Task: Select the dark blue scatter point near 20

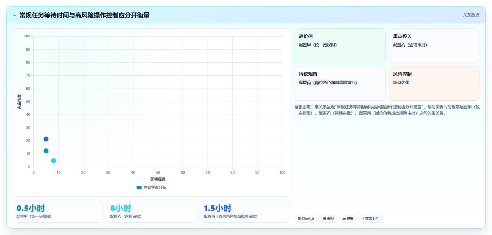Action: (46, 139)
